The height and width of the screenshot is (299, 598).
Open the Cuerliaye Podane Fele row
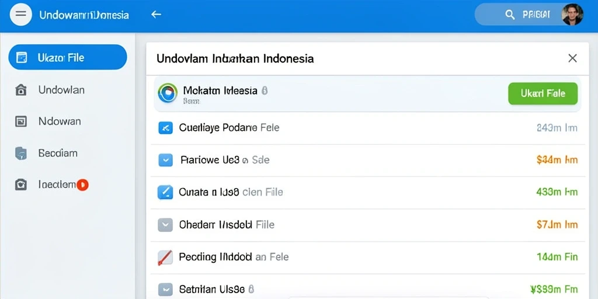(x=368, y=128)
